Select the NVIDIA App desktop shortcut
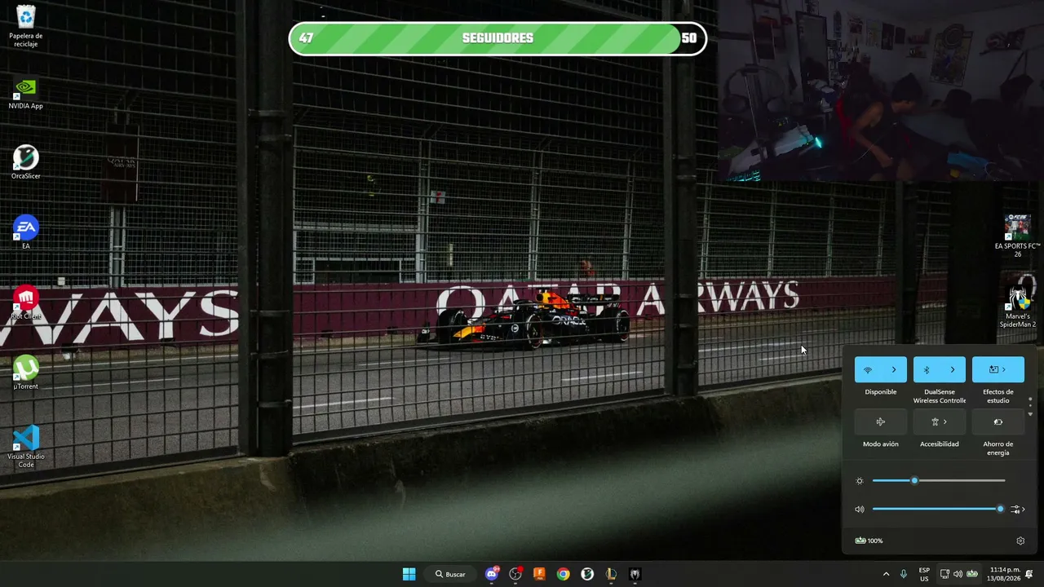The width and height of the screenshot is (1044, 587). [x=26, y=94]
